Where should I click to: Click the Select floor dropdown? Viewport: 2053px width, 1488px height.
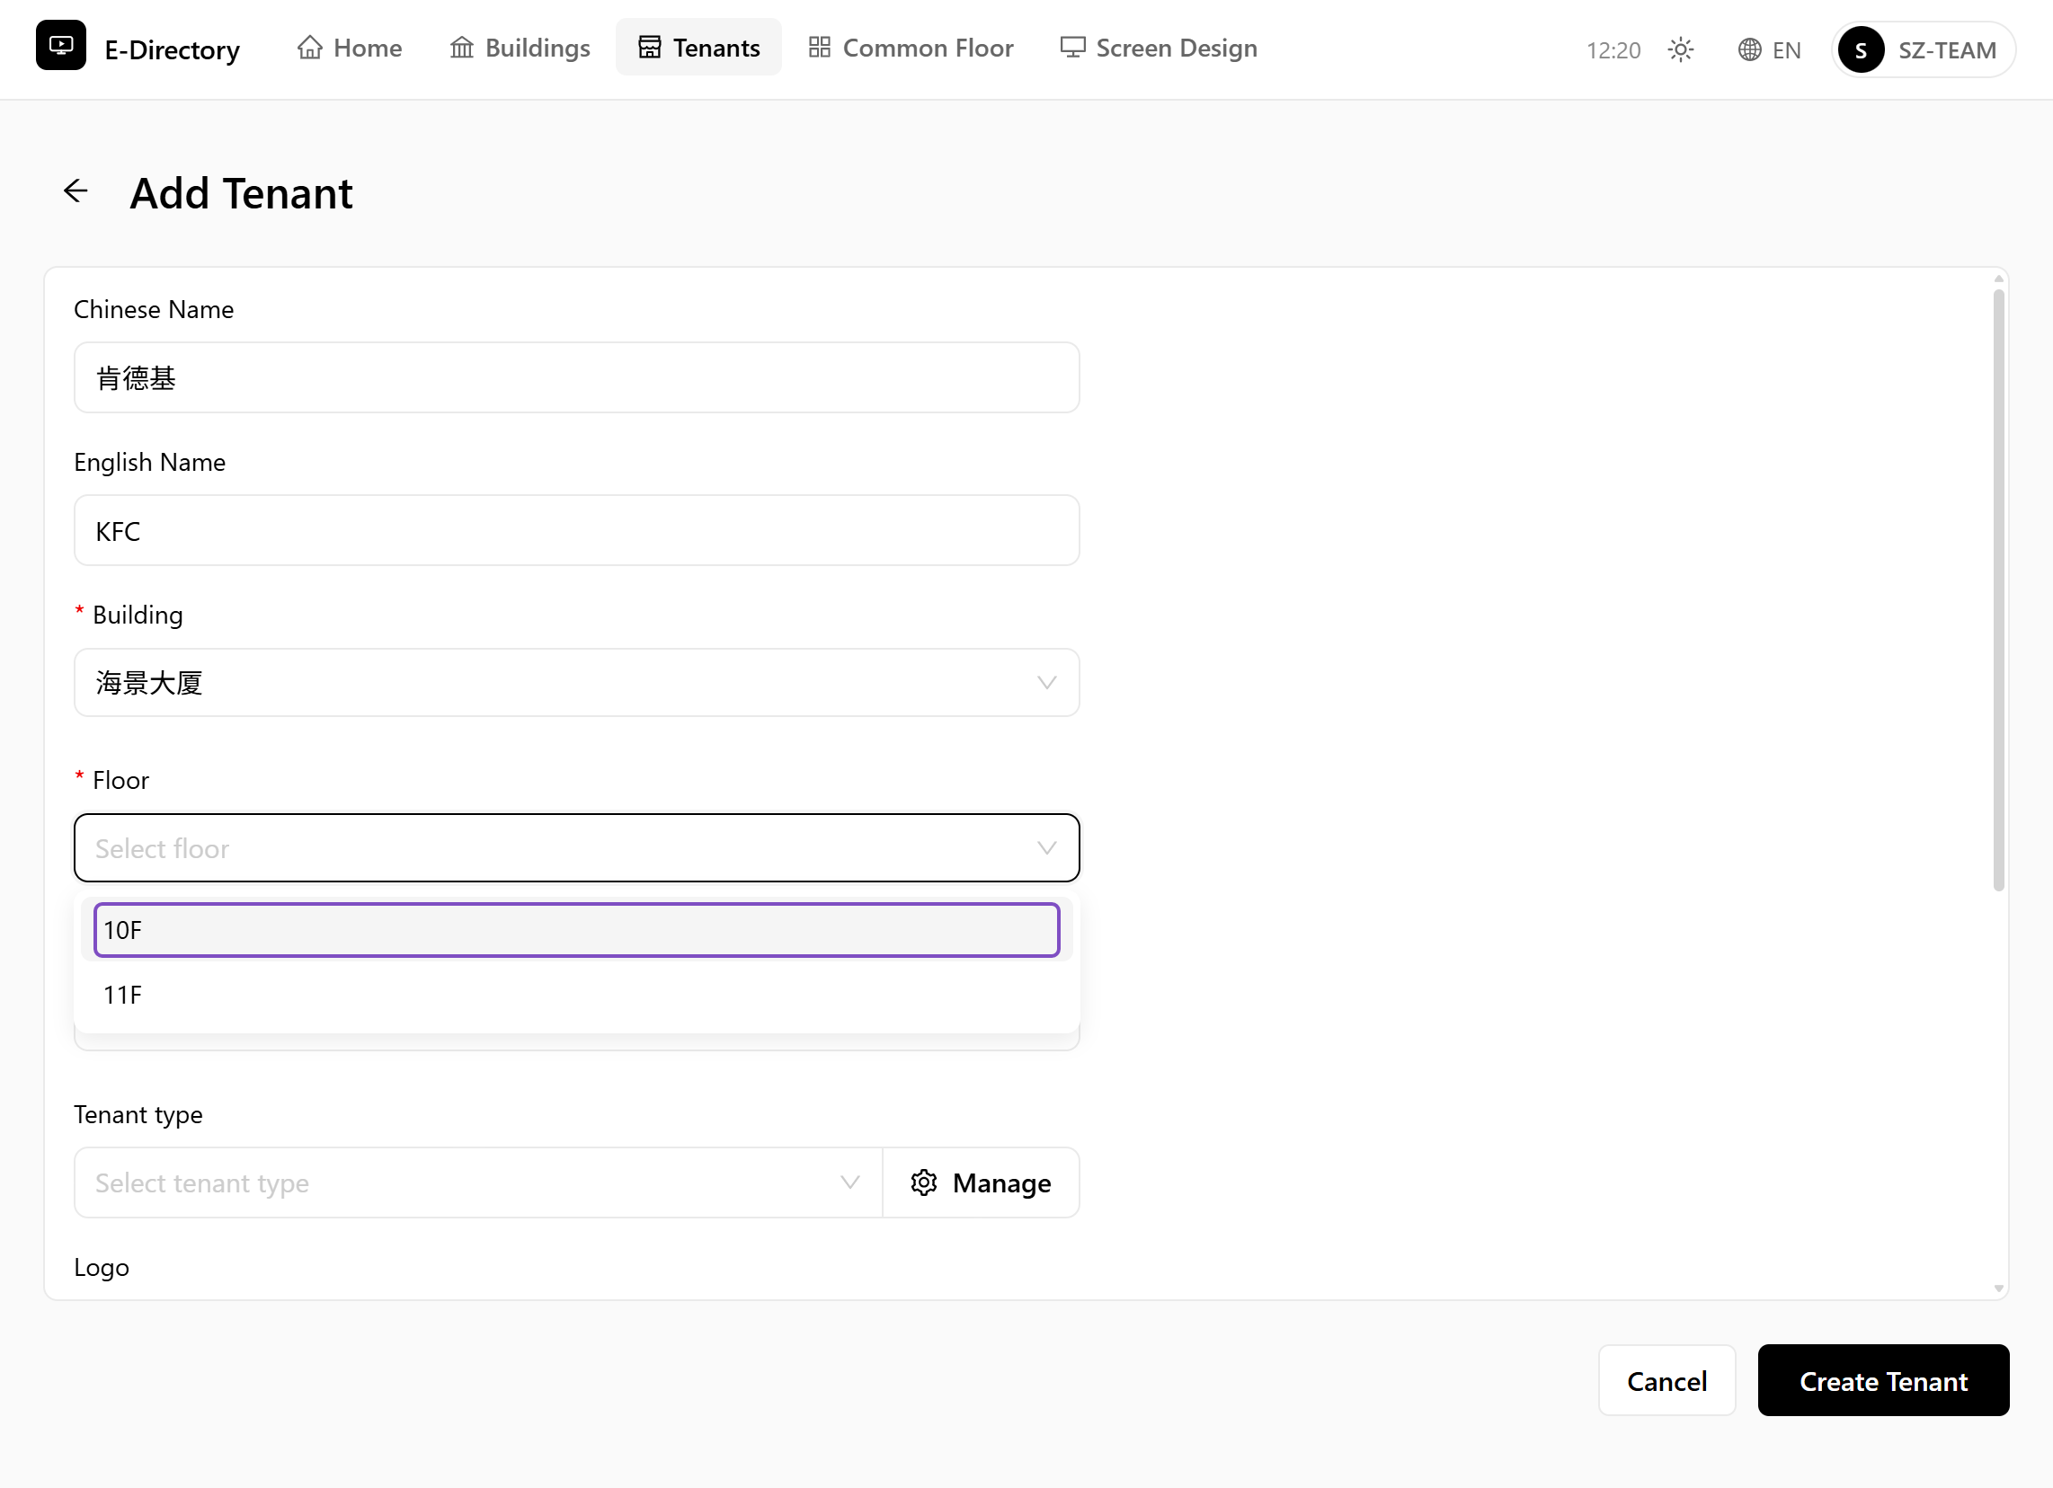pyautogui.click(x=576, y=848)
